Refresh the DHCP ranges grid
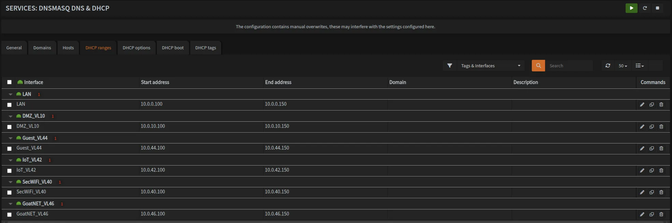 608,66
